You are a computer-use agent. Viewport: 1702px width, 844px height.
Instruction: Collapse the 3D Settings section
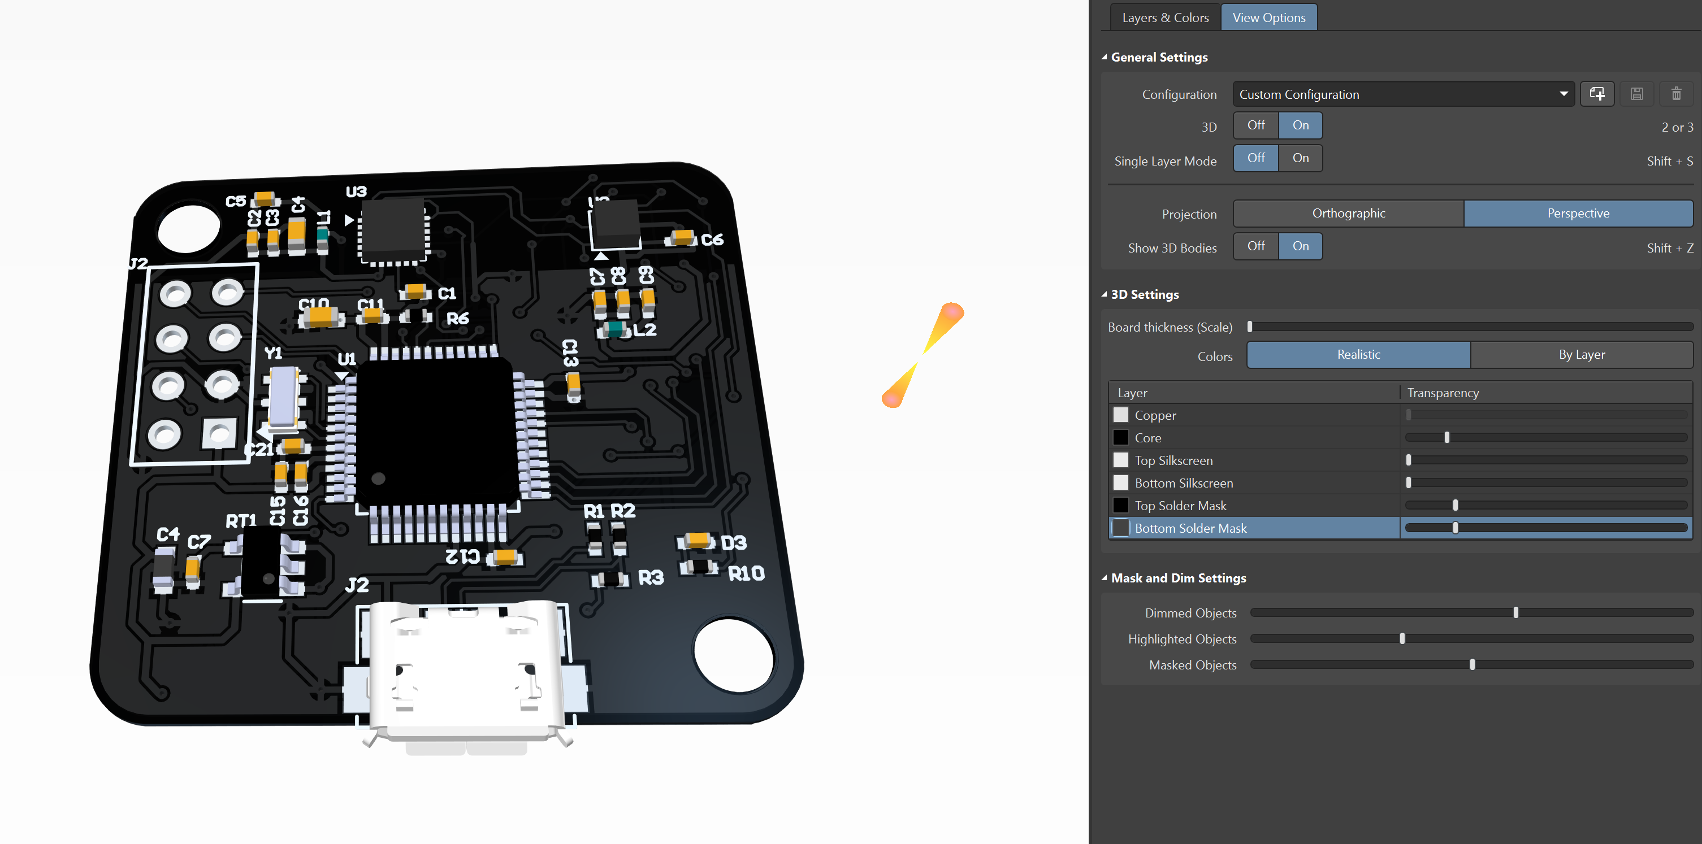1104,294
